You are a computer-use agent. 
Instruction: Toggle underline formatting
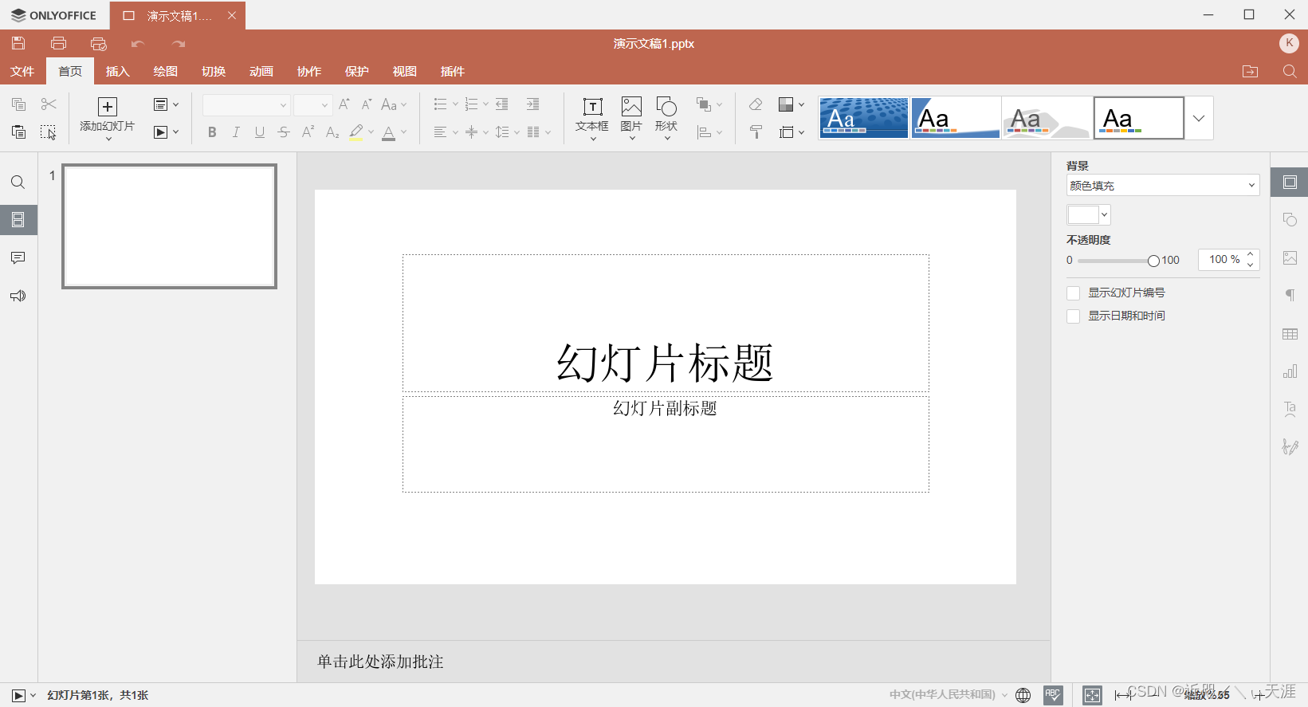260,132
